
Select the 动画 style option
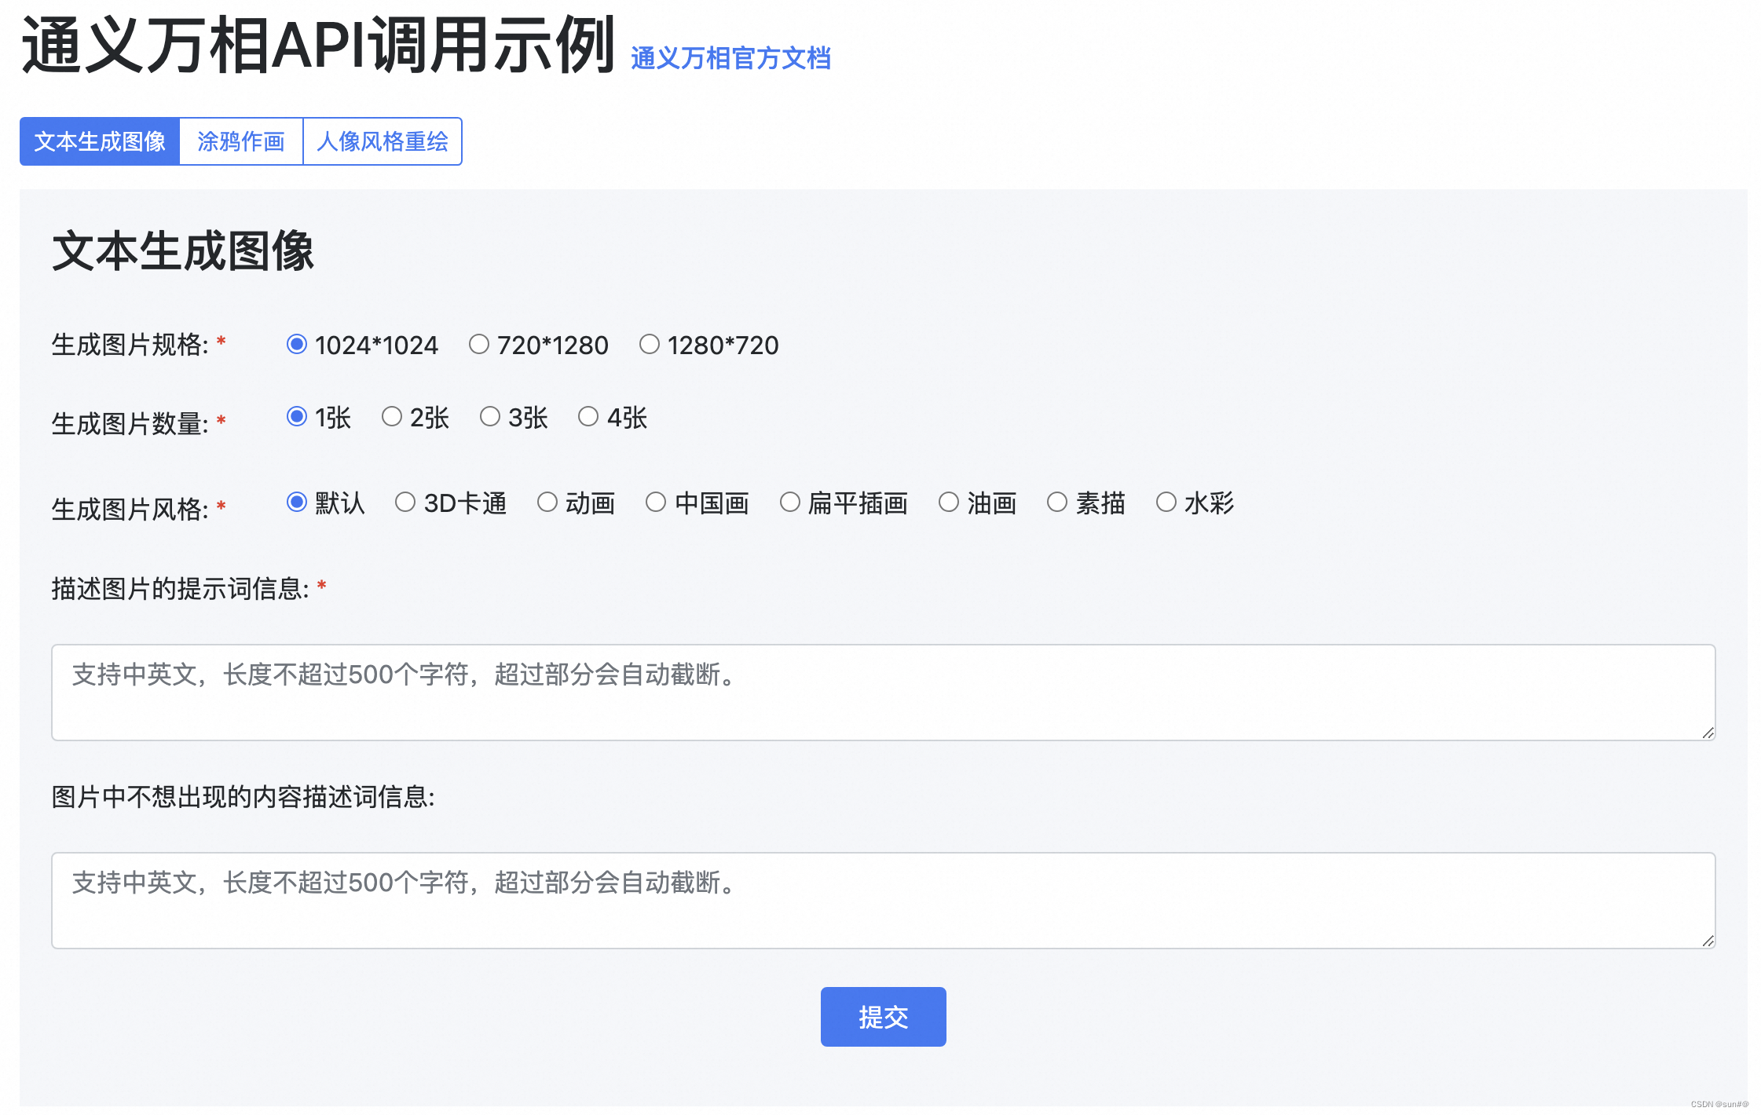pyautogui.click(x=547, y=503)
